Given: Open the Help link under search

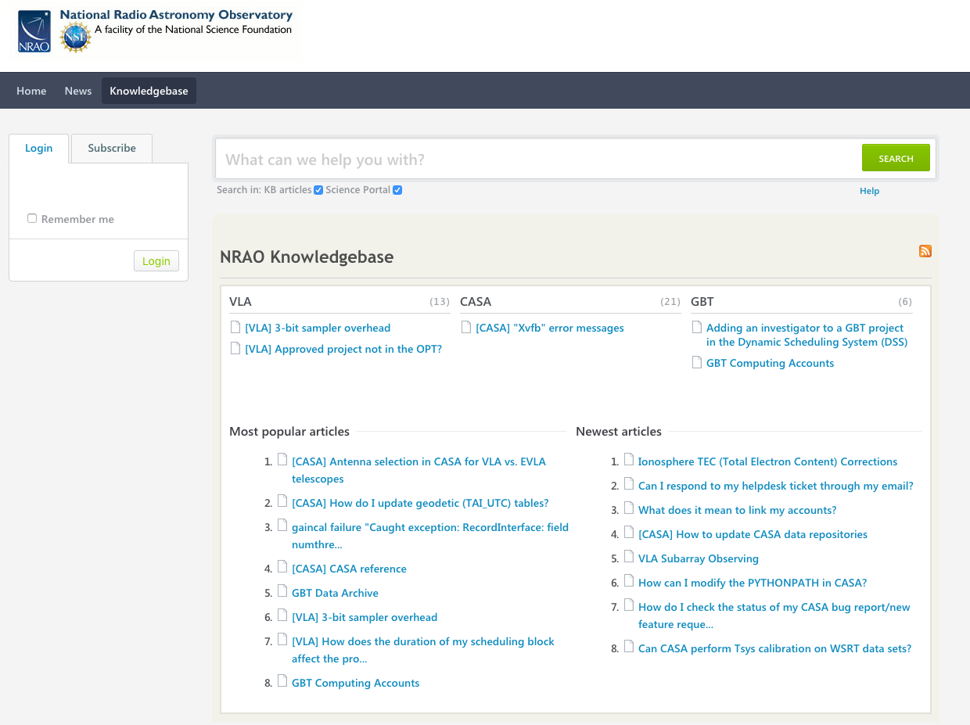Looking at the screenshot, I should pos(869,191).
